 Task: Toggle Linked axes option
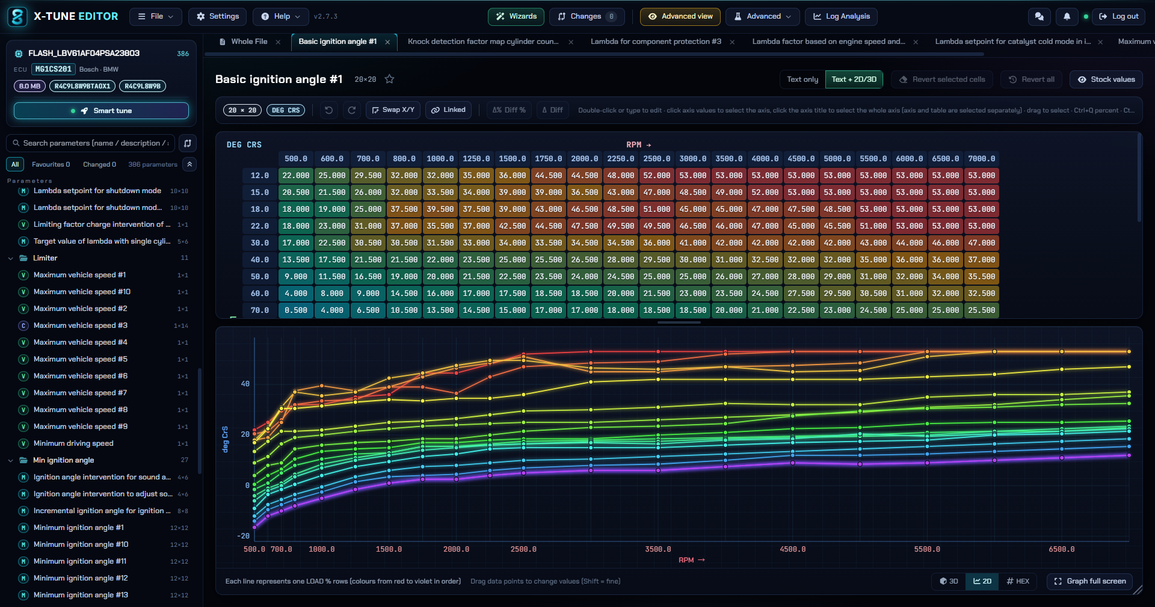(x=449, y=110)
